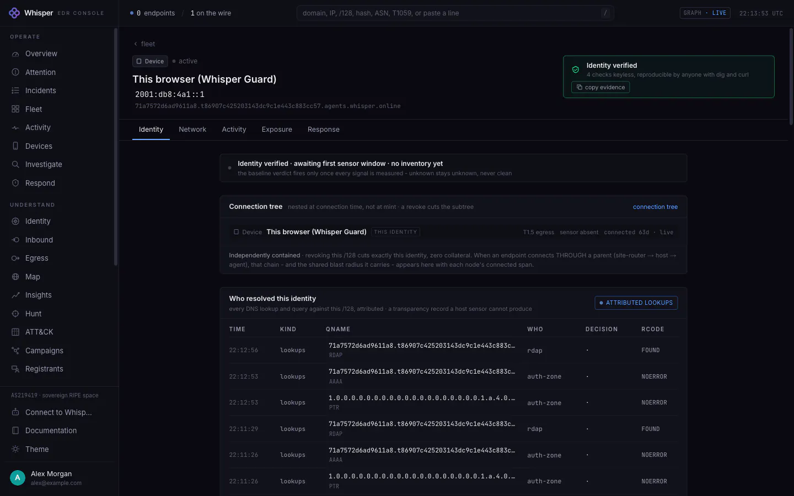Open Connect to Whisper link in sidebar
794x496 pixels.
(60, 412)
